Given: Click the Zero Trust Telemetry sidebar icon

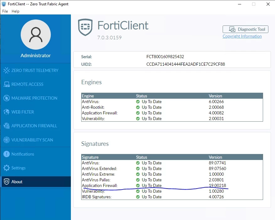Looking at the screenshot, I should coord(7,70).
